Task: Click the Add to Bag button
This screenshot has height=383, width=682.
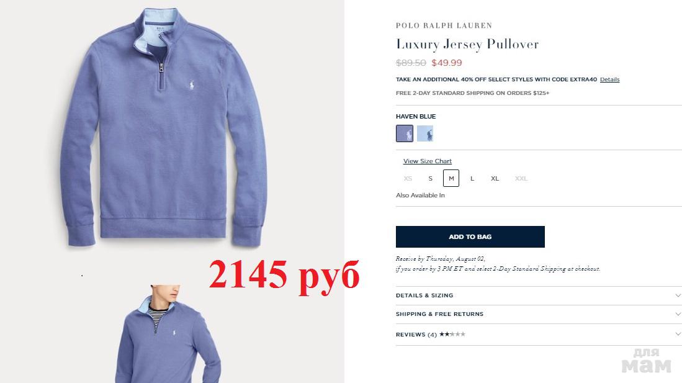Action: tap(470, 237)
